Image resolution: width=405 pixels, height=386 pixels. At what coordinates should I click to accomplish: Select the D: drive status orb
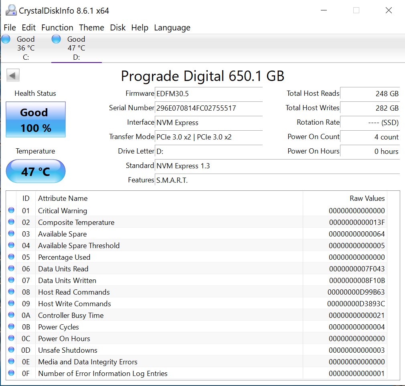(x=57, y=39)
